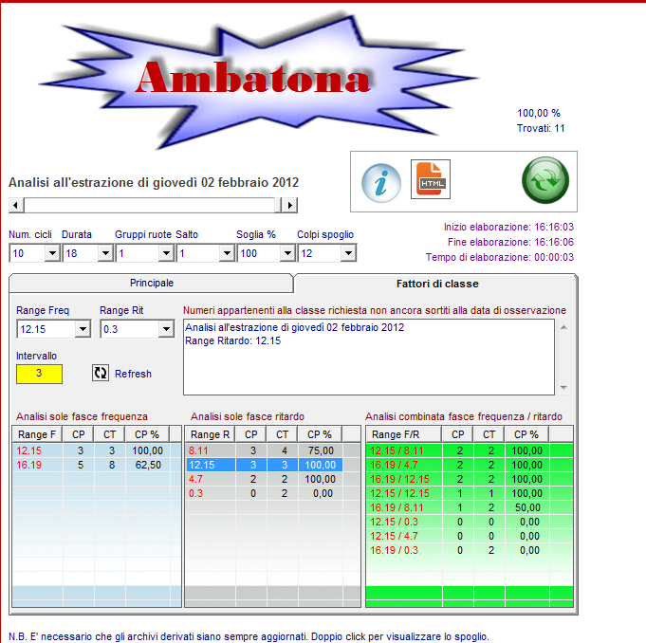
Task: Select row 12.15 in the frequency table
Action: tap(97, 450)
